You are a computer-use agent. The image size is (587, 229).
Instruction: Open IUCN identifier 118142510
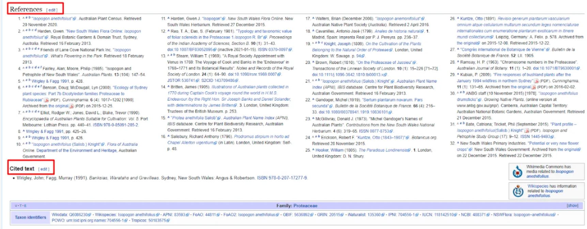coord(445,215)
